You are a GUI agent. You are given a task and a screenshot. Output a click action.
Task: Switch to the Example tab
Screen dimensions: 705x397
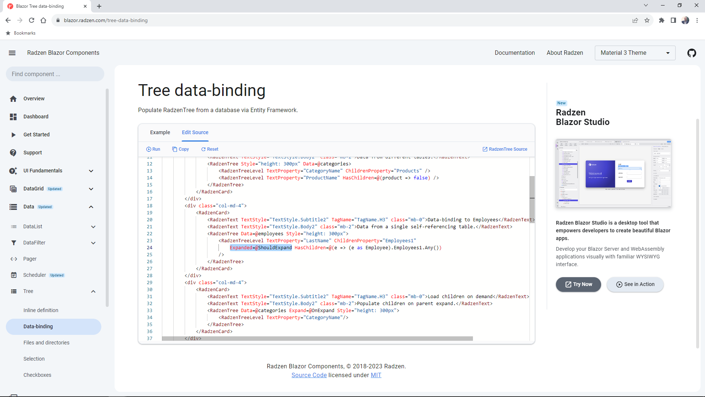pos(160,132)
